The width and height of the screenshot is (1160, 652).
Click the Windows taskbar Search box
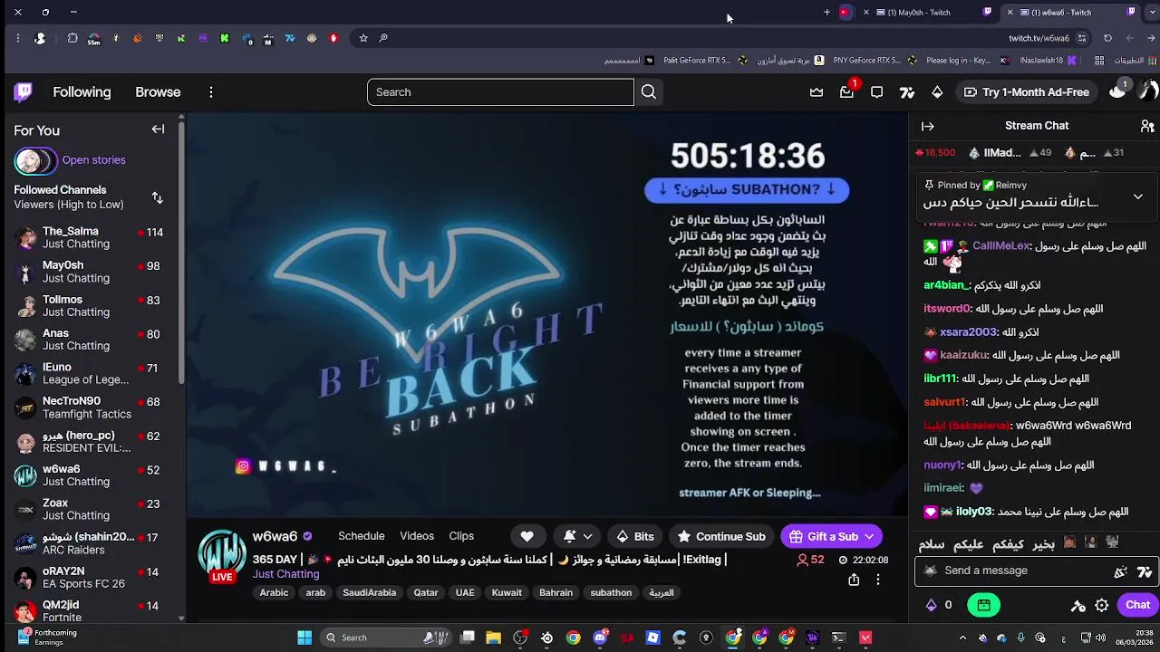[386, 638]
